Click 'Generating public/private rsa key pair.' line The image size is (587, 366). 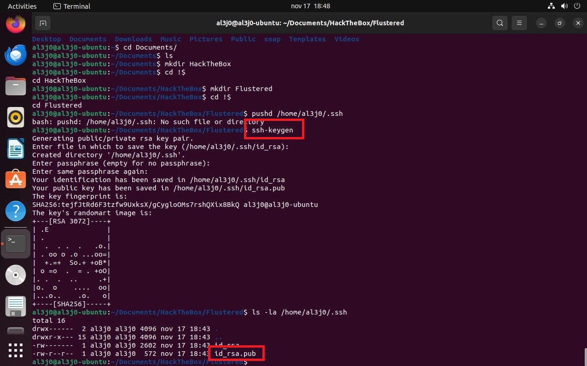pyautogui.click(x=113, y=138)
